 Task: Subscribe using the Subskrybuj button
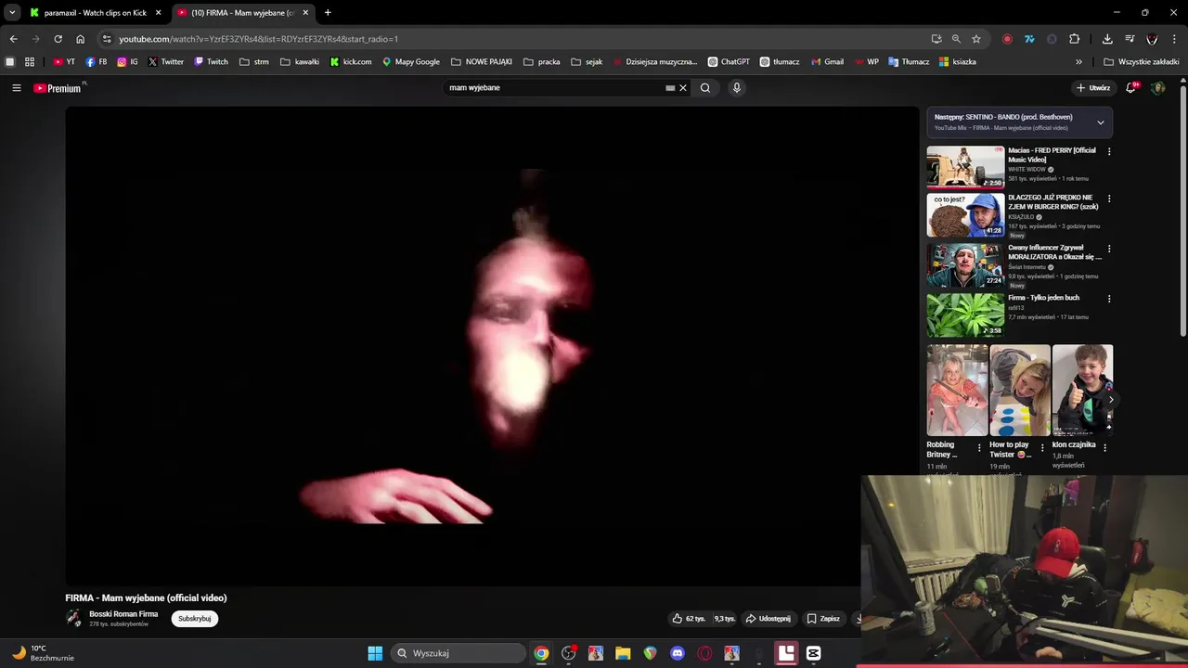pyautogui.click(x=195, y=619)
